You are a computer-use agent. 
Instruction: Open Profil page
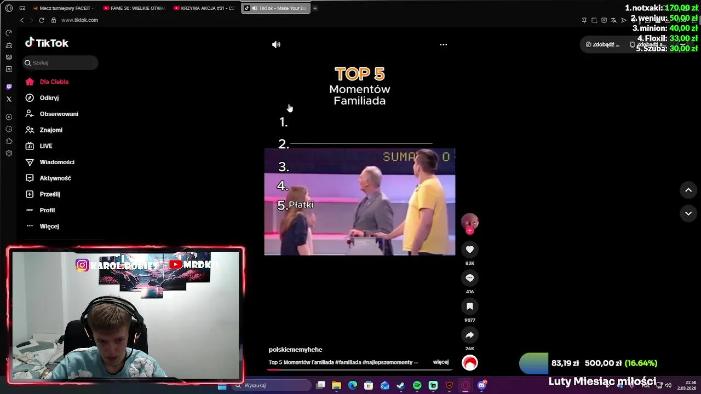pos(40,210)
